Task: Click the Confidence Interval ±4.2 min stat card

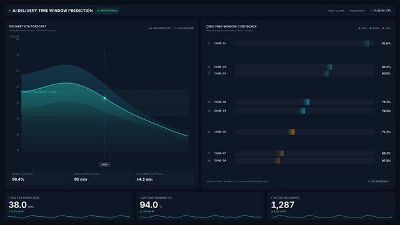Action: click(x=163, y=177)
